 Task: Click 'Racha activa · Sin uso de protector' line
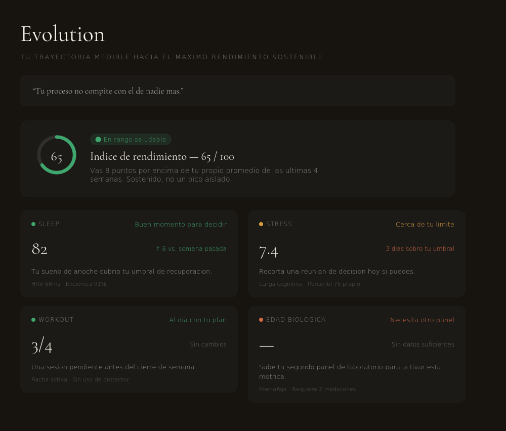(x=80, y=379)
